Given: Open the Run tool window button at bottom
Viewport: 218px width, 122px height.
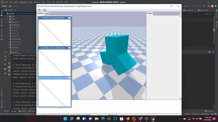Looking at the screenshot, I should [14, 111].
